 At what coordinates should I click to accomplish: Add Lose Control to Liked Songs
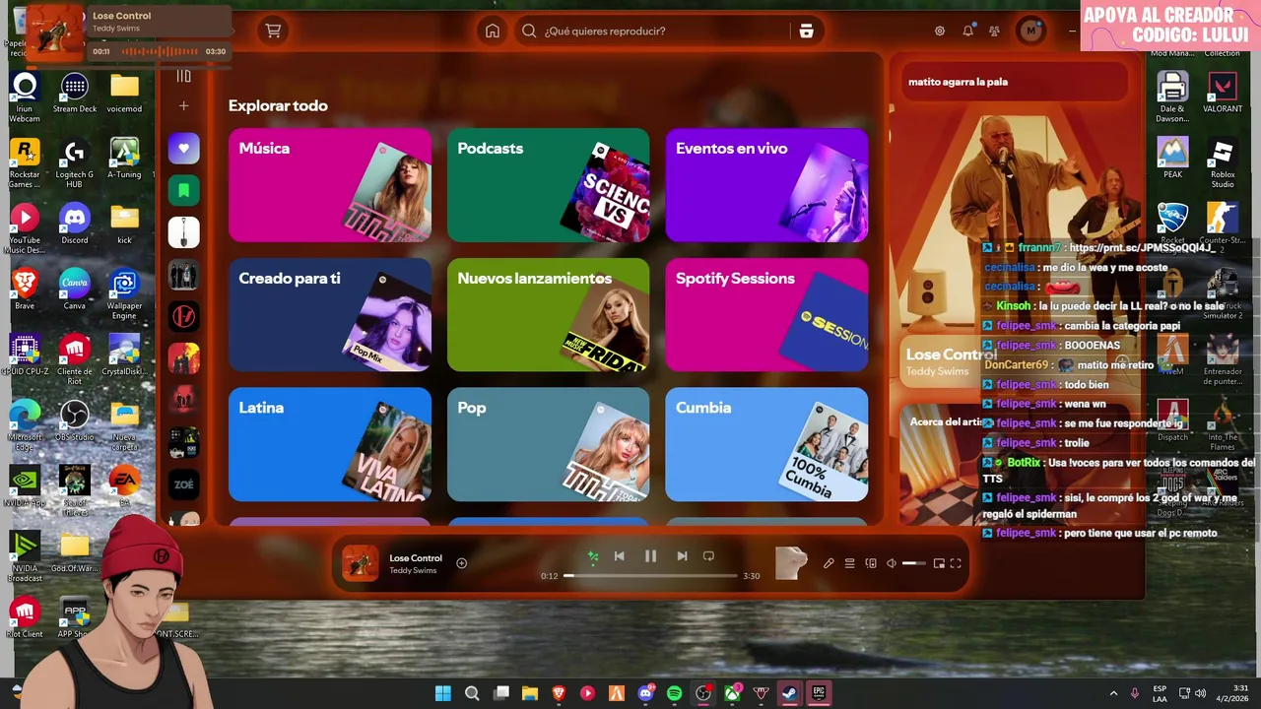461,563
